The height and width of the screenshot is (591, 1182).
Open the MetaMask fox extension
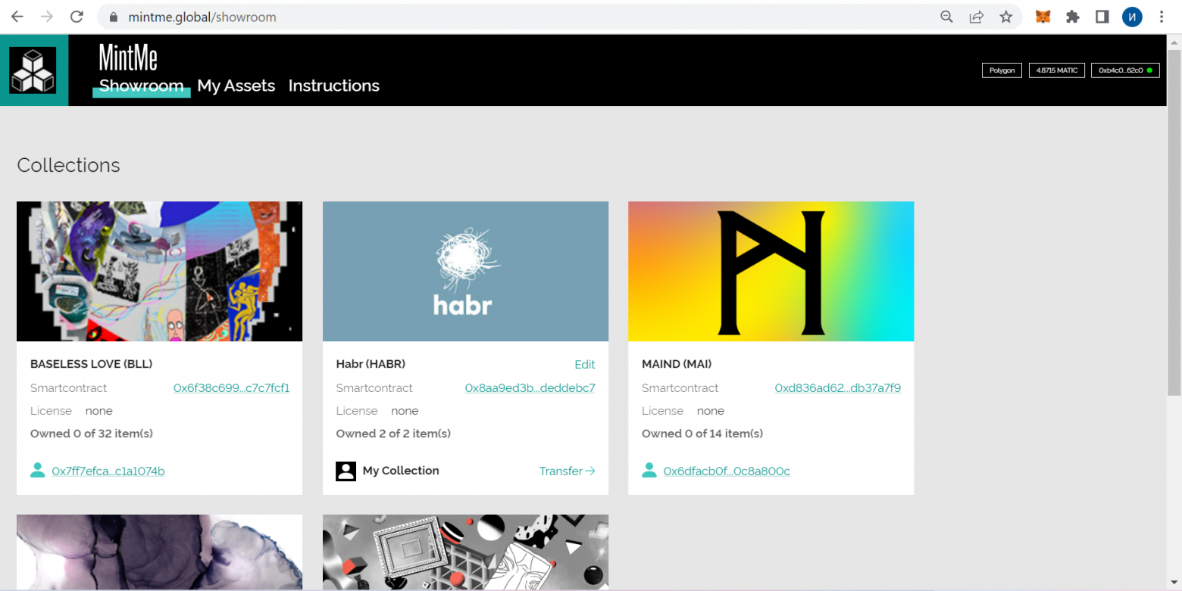click(1043, 17)
